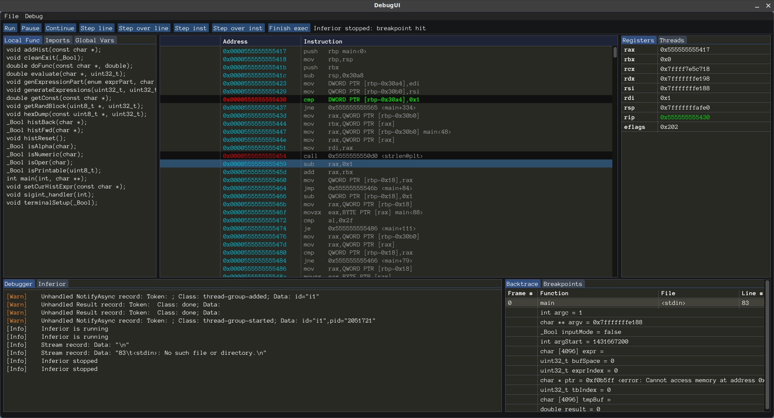Click variable int argc = 1
774x418 pixels.
(x=561, y=312)
